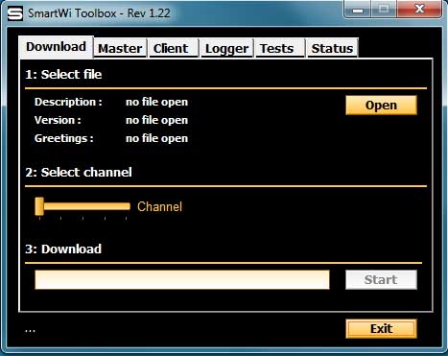This screenshot has height=356, width=448.
Task: Click the orange 'Channel' label
Action: click(x=160, y=206)
